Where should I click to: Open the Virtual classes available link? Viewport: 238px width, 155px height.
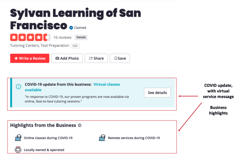click(x=107, y=84)
